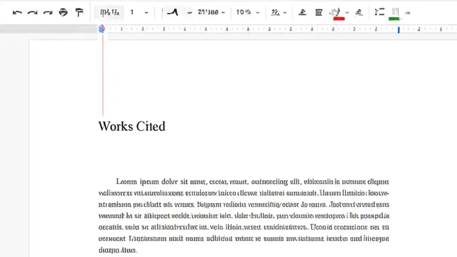This screenshot has width=457, height=257.
Task: Open the zoom level dropdown
Action: 110,12
